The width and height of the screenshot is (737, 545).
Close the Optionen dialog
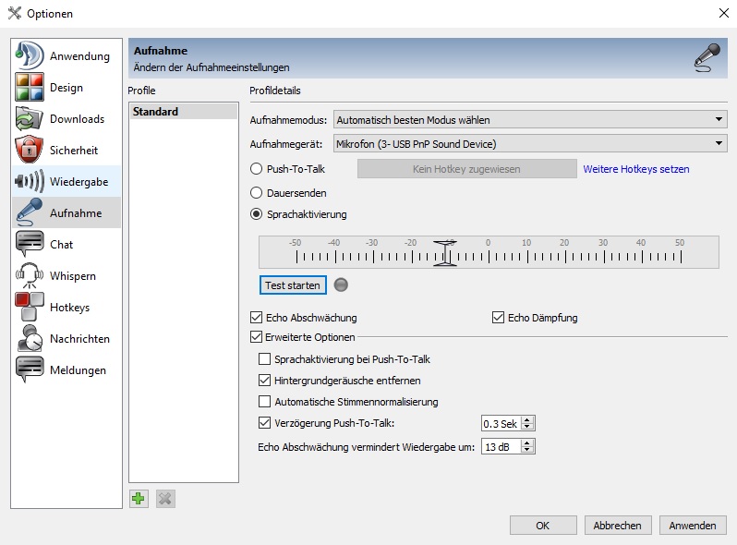[724, 13]
